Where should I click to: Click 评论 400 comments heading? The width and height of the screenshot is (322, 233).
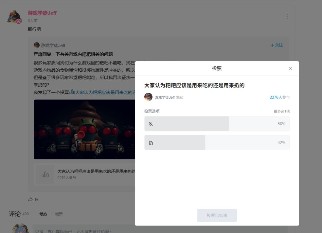(19, 214)
